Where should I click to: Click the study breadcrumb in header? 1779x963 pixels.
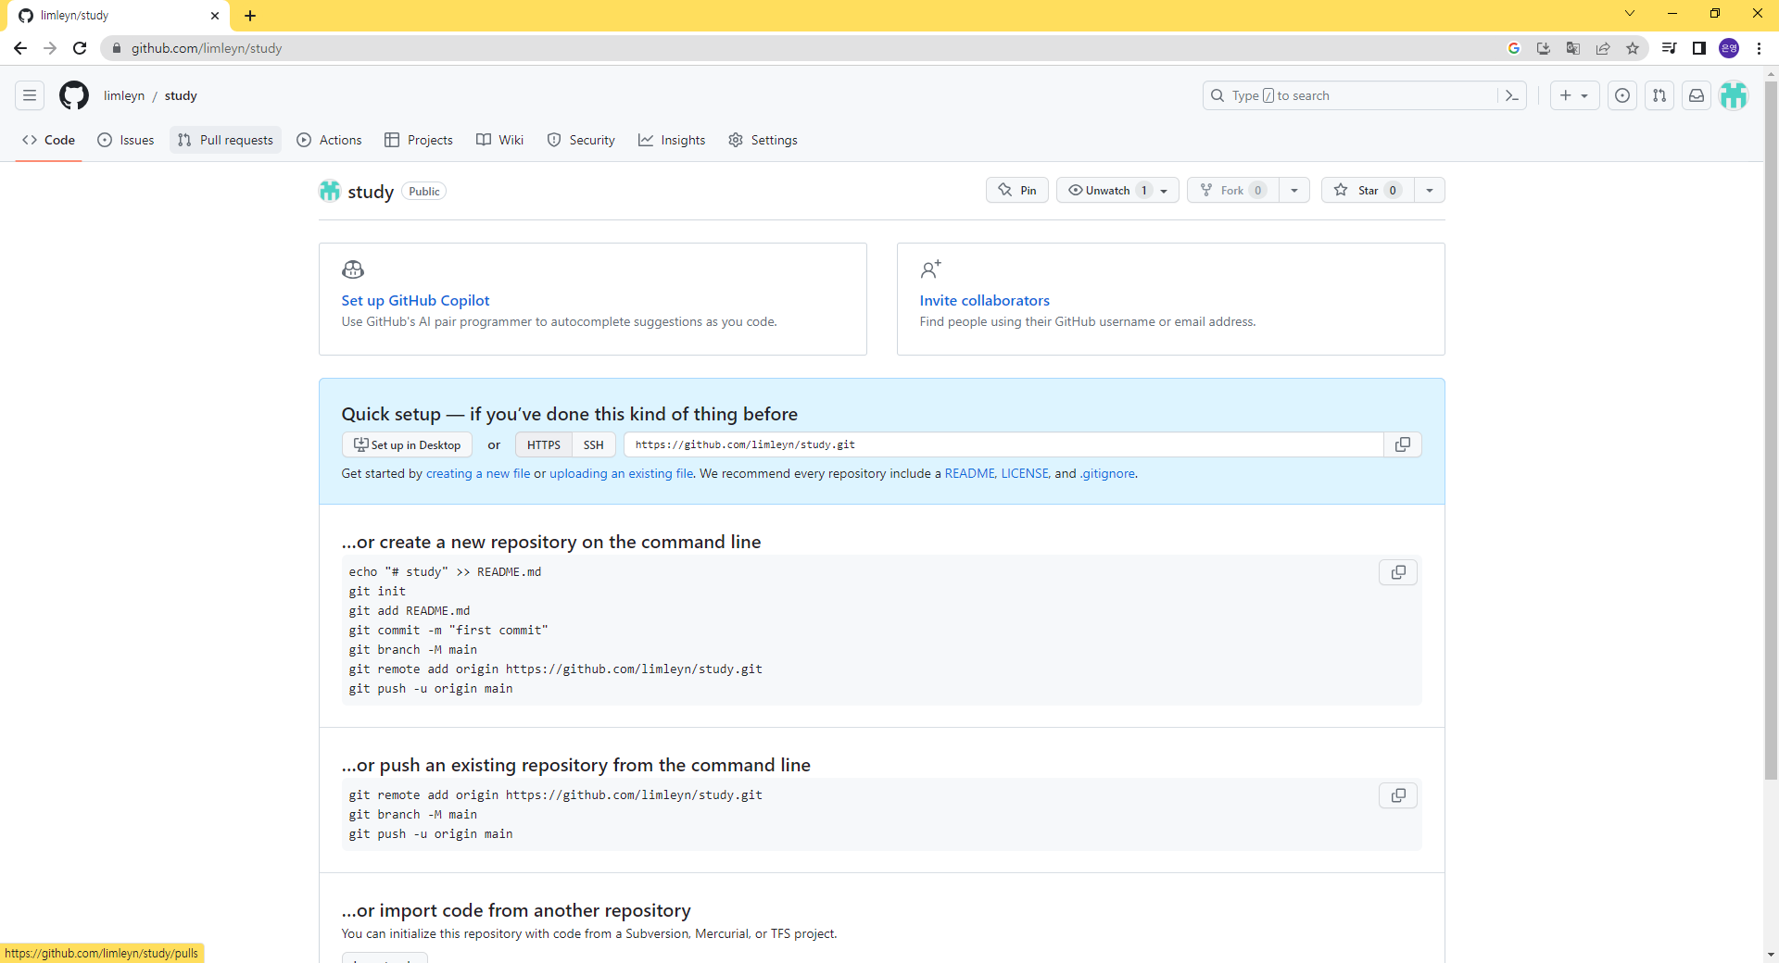tap(181, 95)
